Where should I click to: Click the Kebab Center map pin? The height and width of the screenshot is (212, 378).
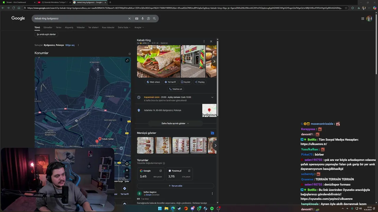pyautogui.click(x=100, y=139)
